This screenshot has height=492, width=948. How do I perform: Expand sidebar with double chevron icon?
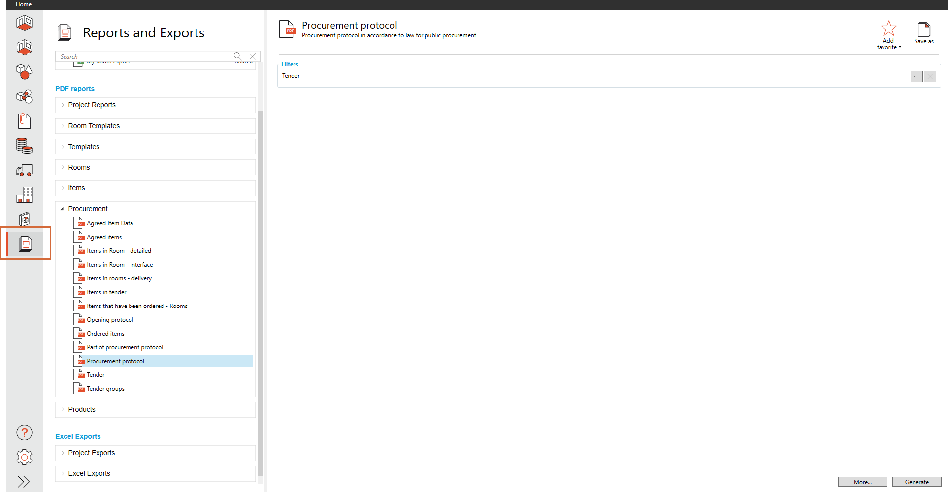24,481
